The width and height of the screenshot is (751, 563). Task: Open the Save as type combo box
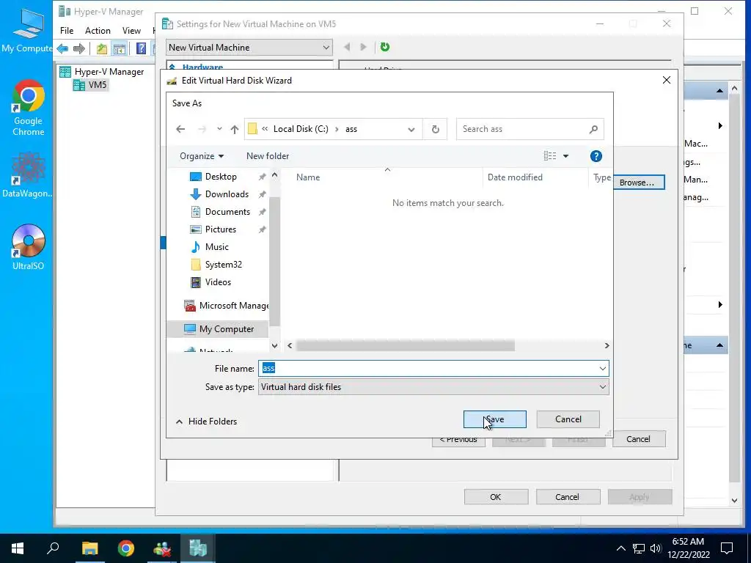[433, 387]
